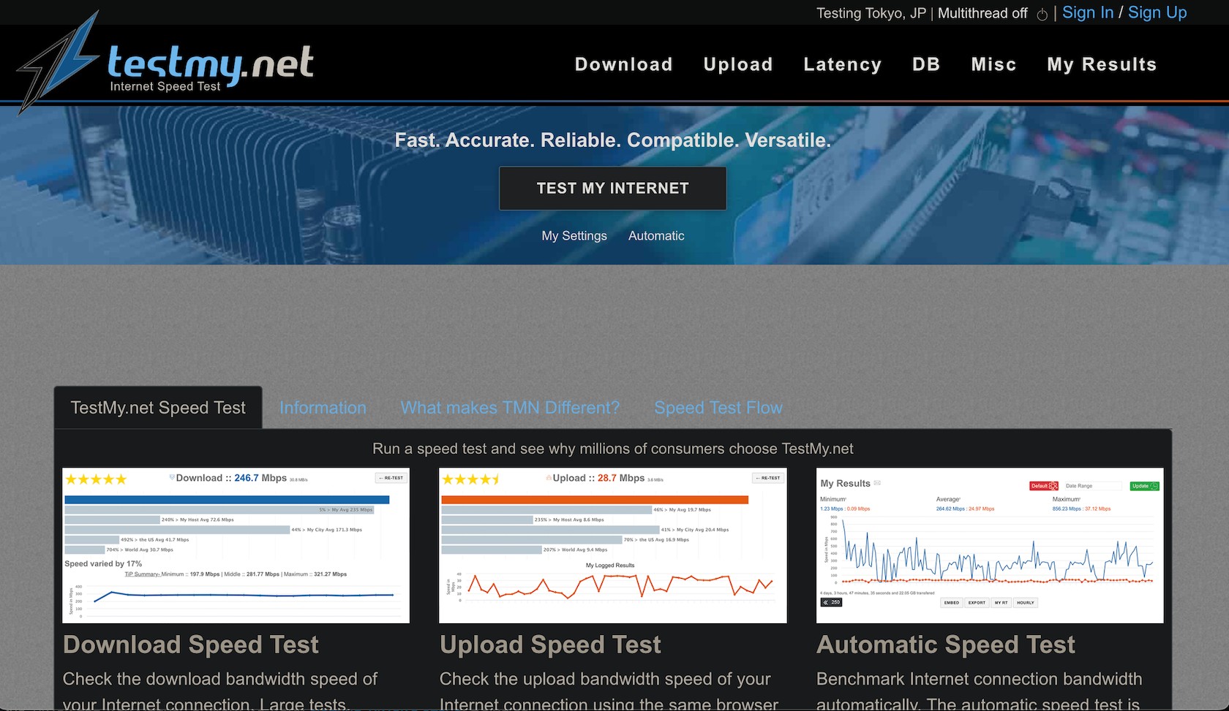Open the My Settings link
This screenshot has height=711, width=1229.
tap(574, 235)
